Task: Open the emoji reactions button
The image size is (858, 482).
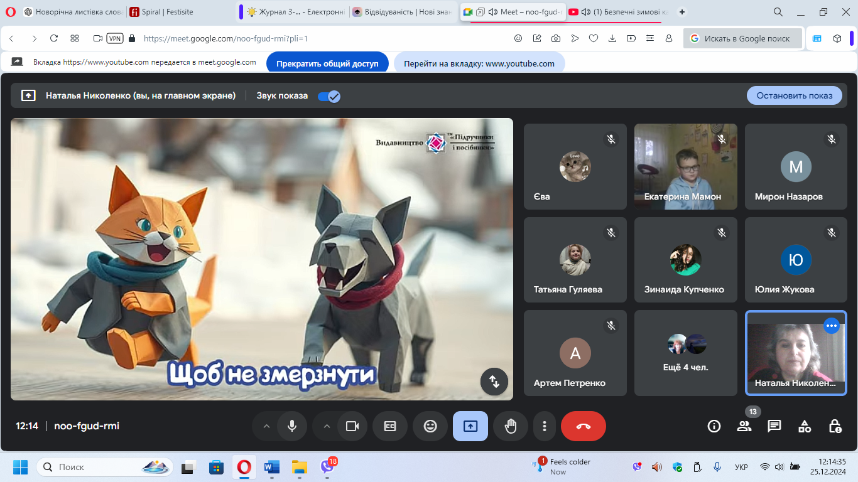Action: (430, 426)
